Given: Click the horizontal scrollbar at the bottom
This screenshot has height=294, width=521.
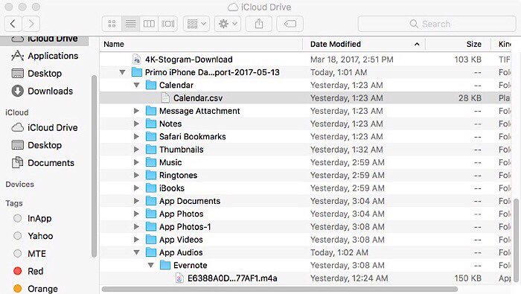Looking at the screenshot, I should (279, 290).
